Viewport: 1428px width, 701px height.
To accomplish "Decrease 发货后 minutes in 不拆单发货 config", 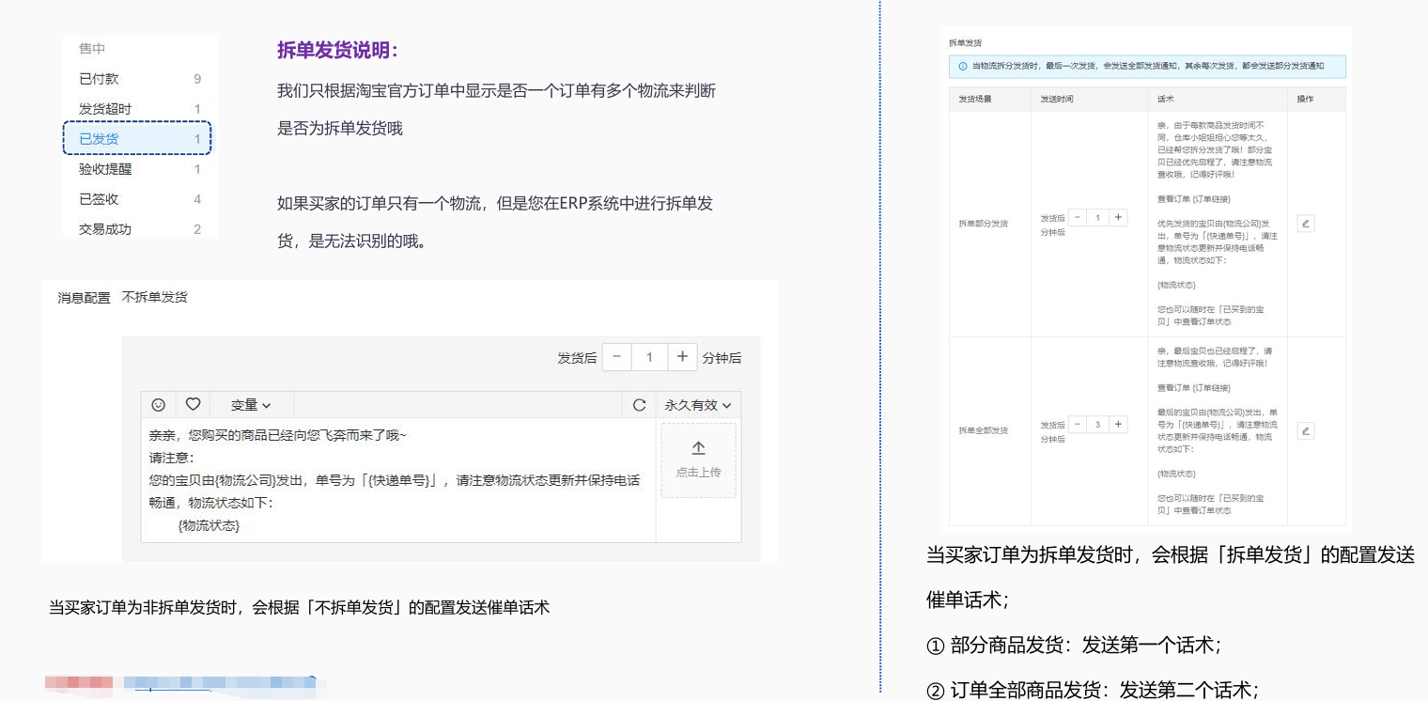I will [616, 357].
